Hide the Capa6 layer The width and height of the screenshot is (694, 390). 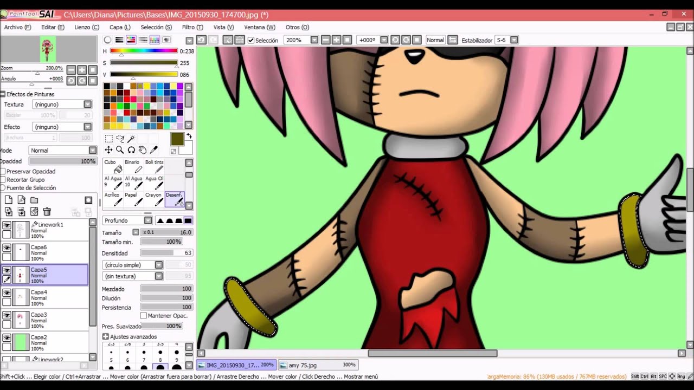tap(7, 248)
